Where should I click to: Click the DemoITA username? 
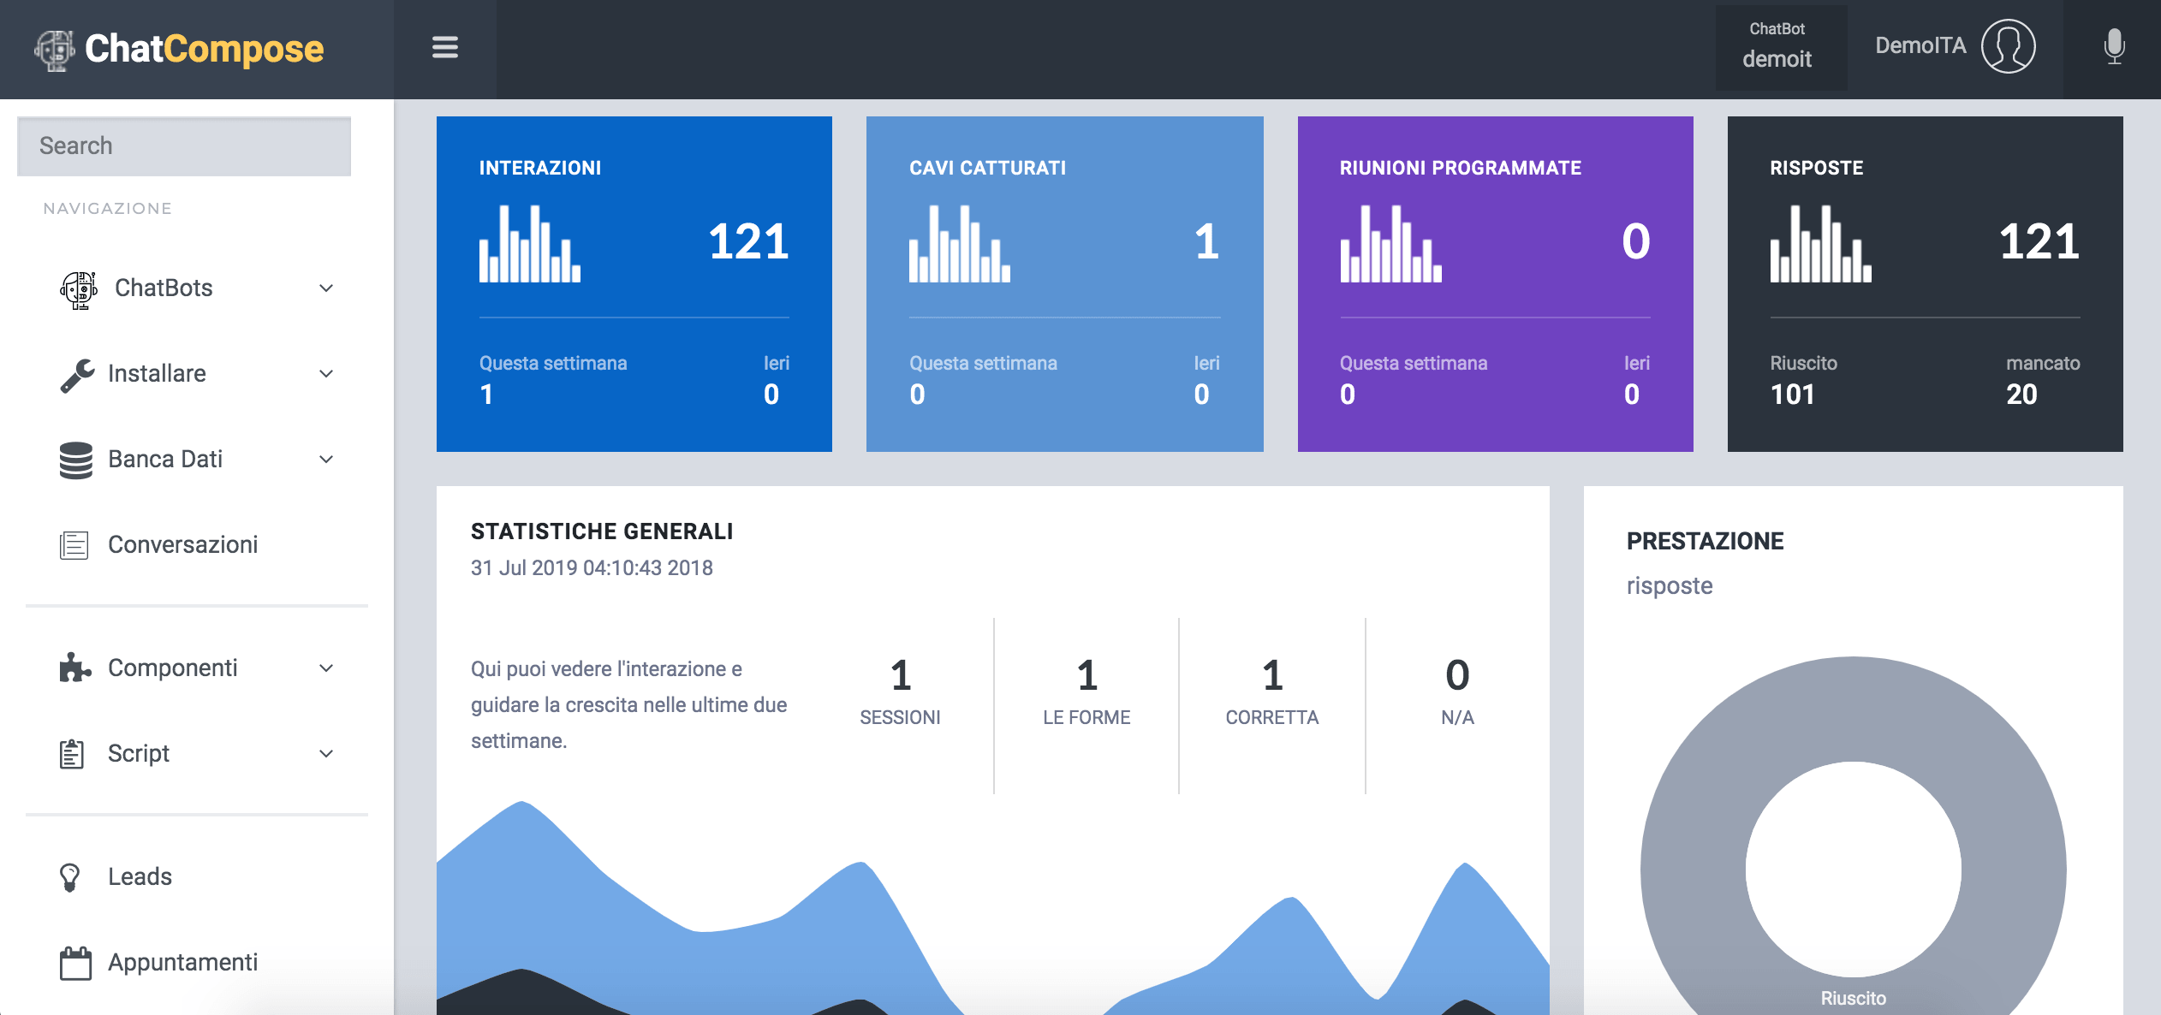tap(1920, 46)
